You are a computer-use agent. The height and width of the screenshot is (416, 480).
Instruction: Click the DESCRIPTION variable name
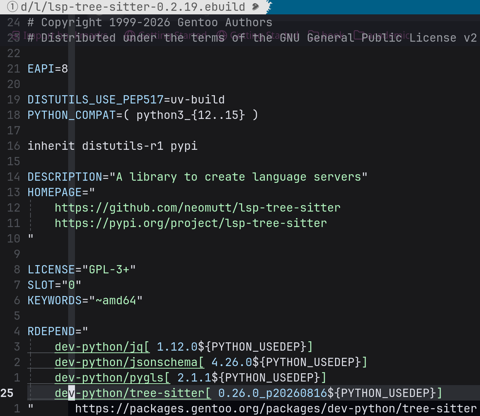click(65, 177)
